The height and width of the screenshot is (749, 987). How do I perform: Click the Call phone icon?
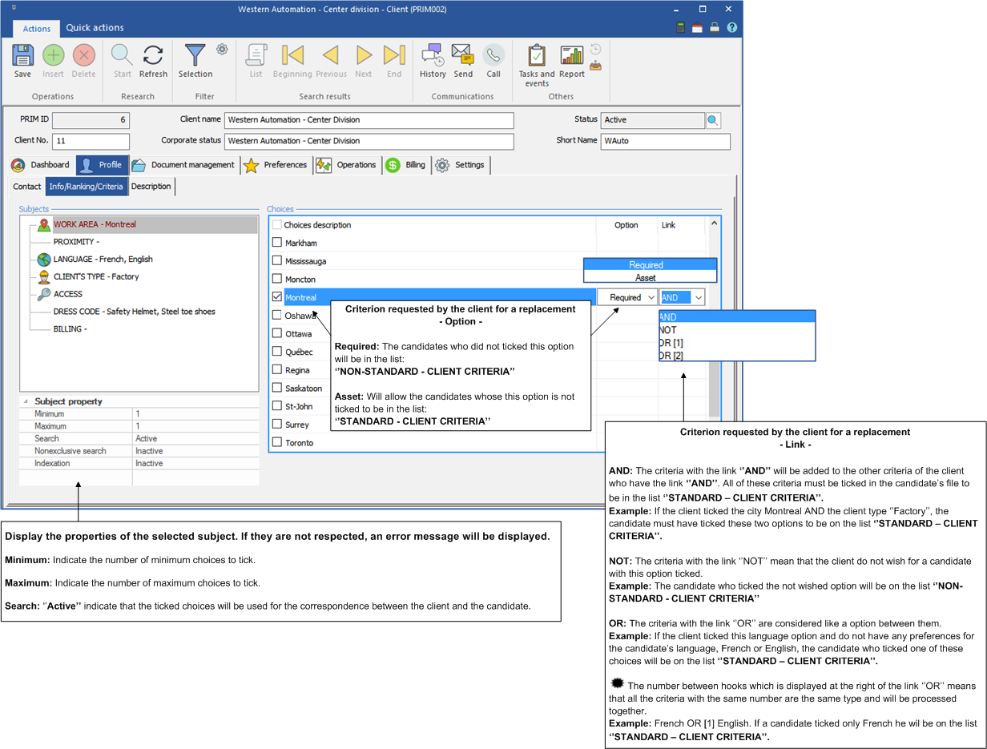point(493,55)
